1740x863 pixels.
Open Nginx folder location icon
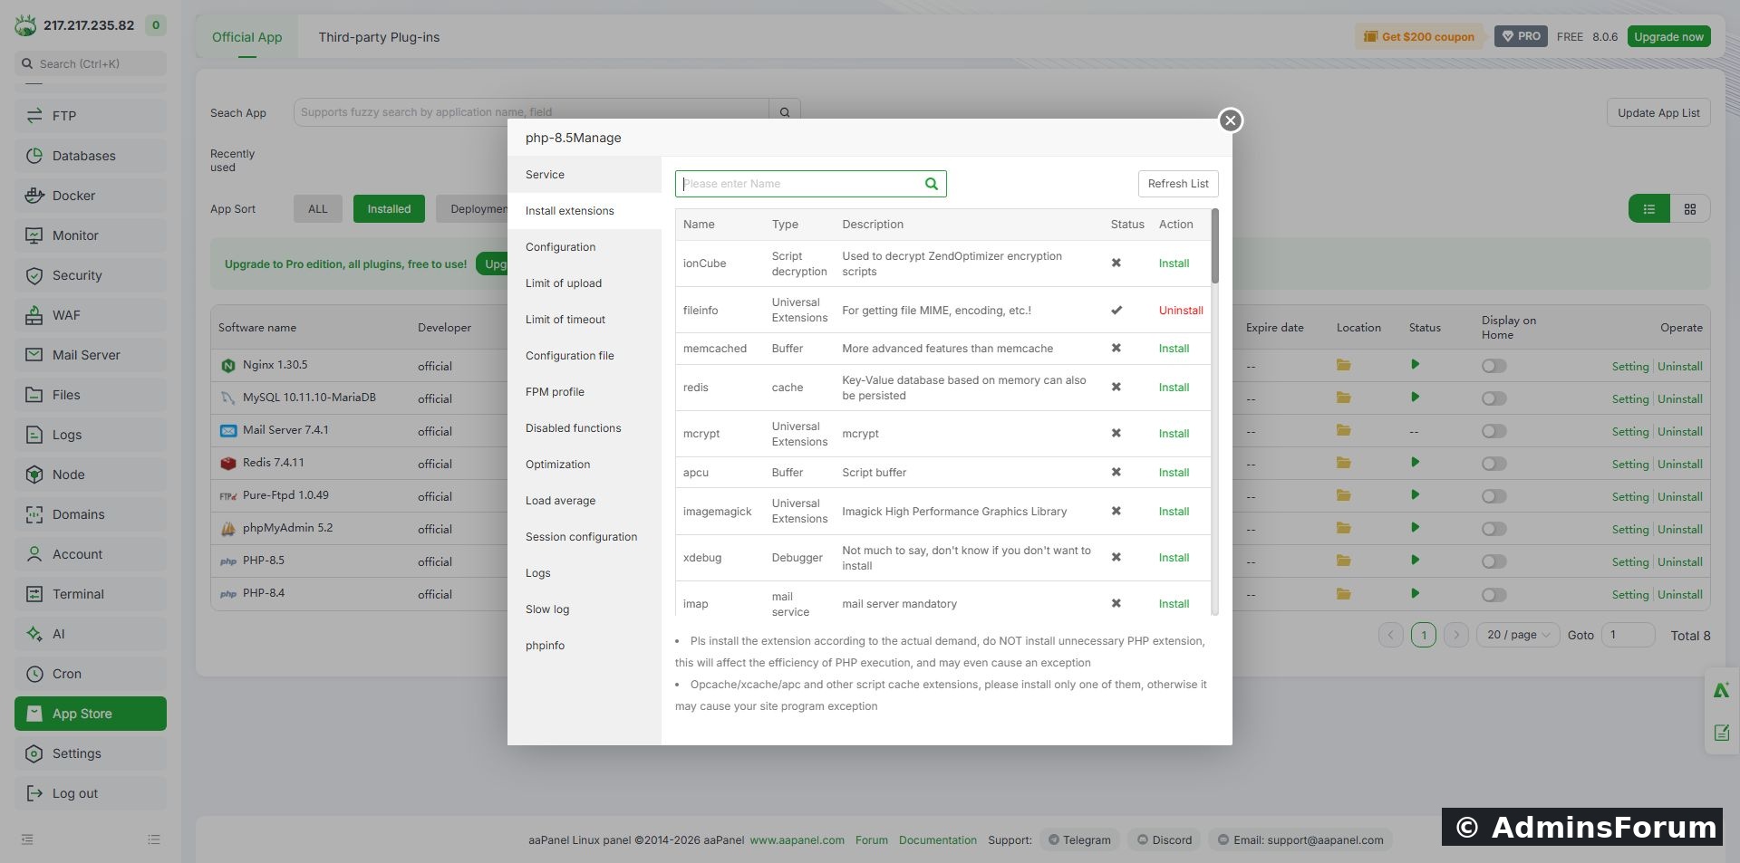pyautogui.click(x=1343, y=365)
